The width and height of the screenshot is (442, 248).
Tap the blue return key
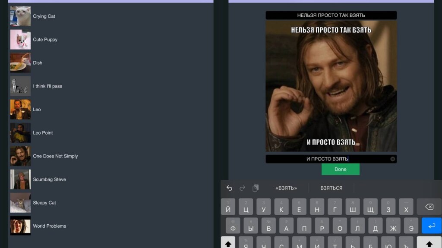click(x=432, y=226)
